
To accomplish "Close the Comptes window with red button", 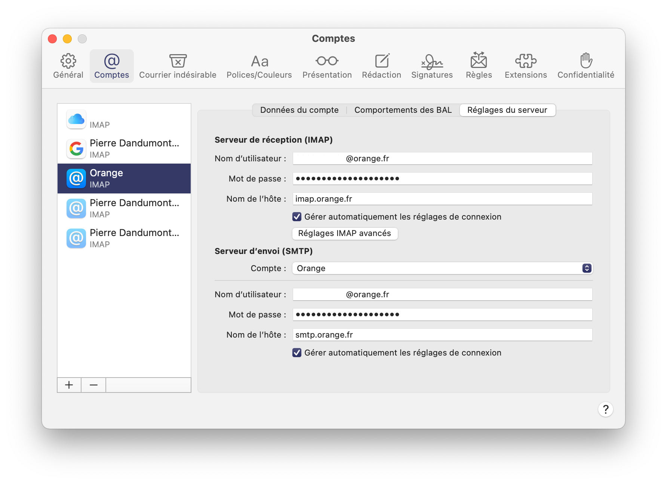I will tap(52, 39).
